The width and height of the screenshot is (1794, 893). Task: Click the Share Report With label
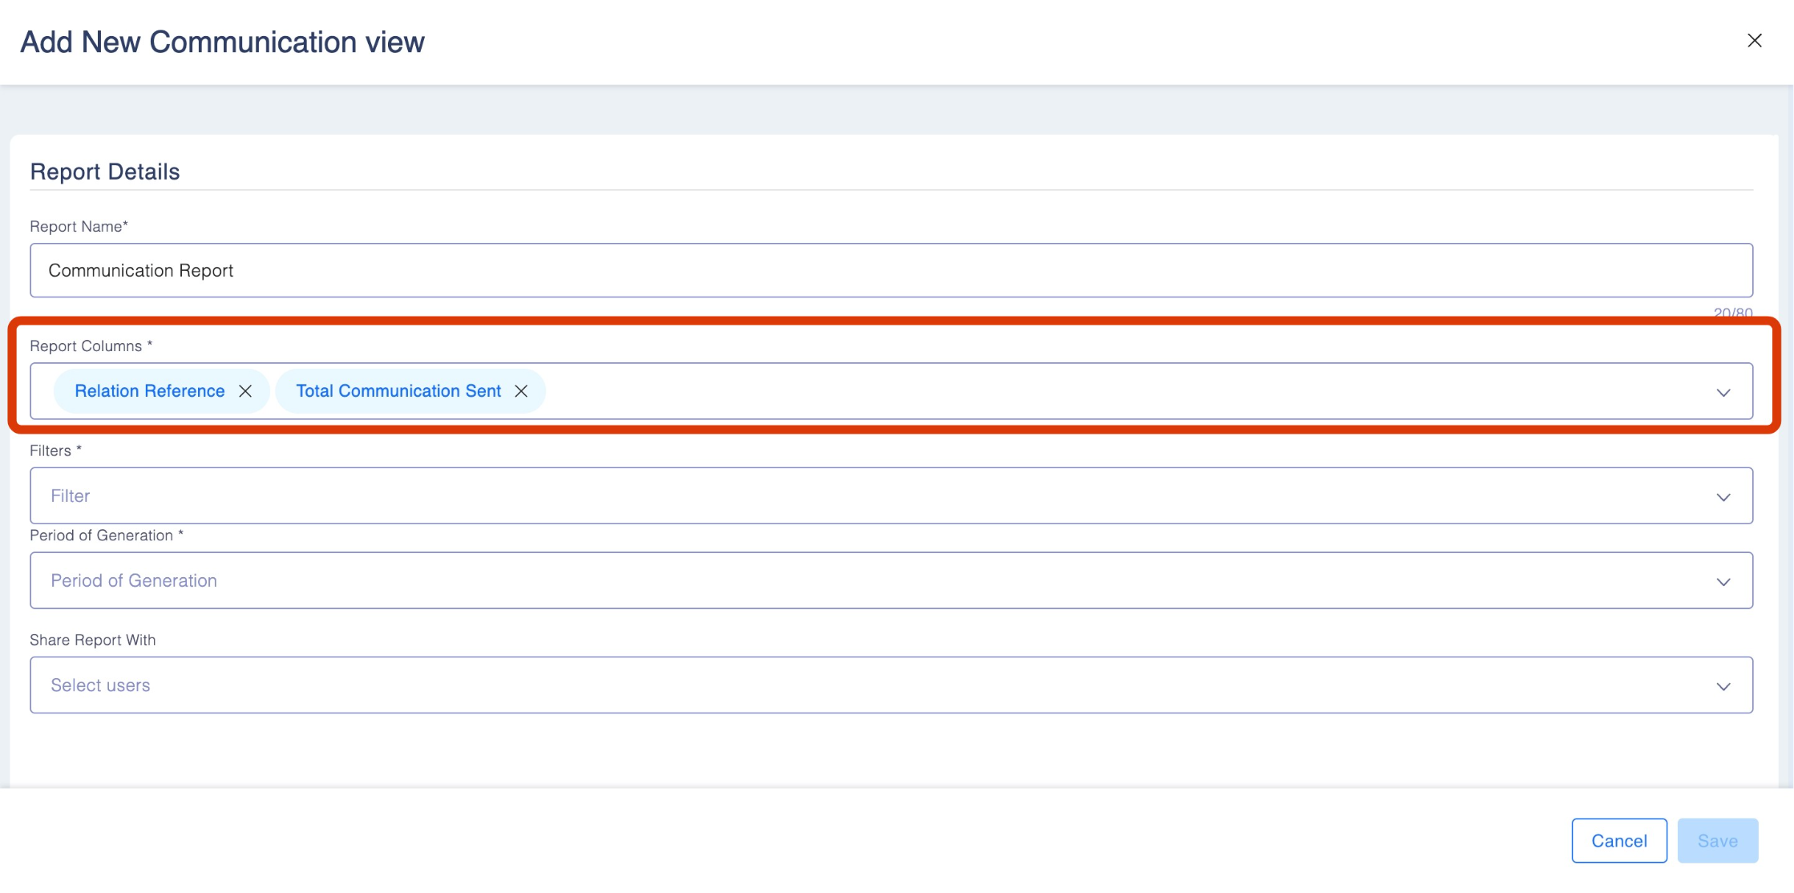point(92,640)
